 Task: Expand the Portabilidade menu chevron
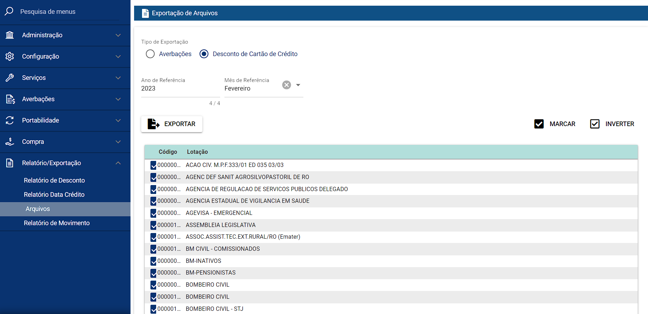point(118,120)
